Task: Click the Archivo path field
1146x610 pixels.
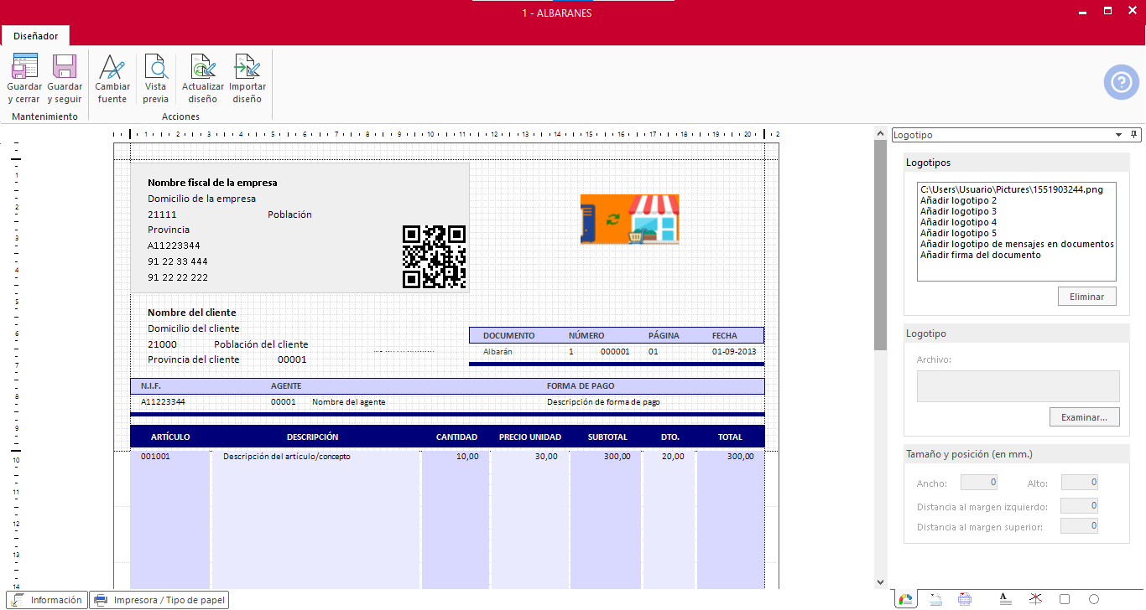Action: [1018, 386]
